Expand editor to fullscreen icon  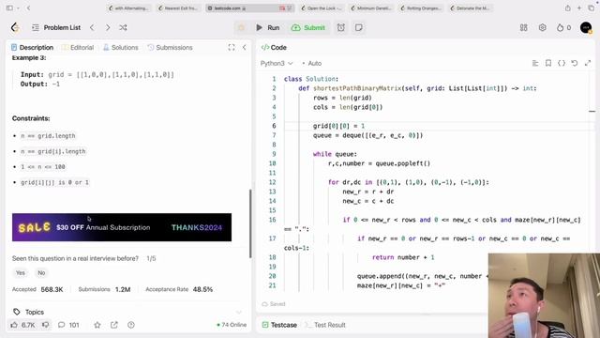coord(588,63)
